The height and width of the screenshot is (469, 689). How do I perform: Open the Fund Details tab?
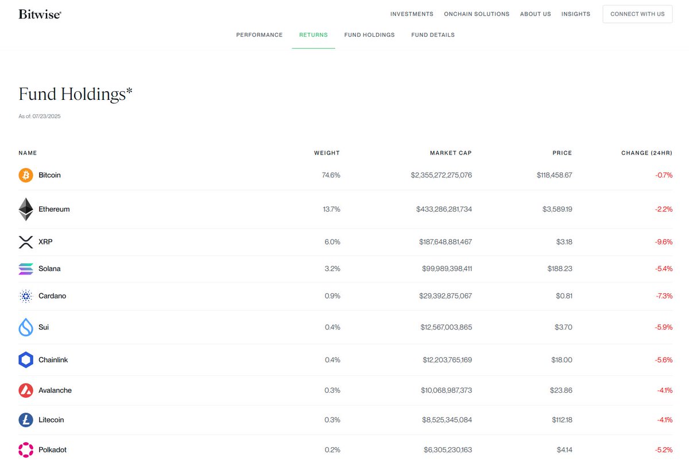pyautogui.click(x=433, y=35)
